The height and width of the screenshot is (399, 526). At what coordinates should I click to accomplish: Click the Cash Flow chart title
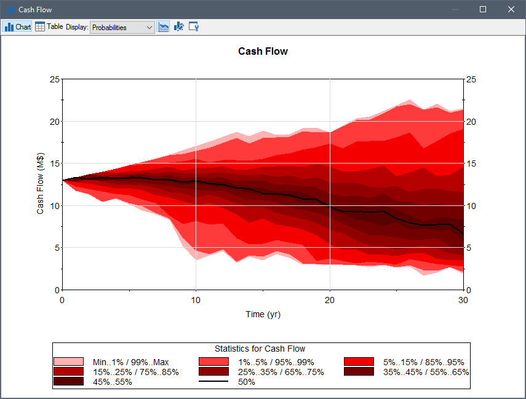tap(263, 52)
